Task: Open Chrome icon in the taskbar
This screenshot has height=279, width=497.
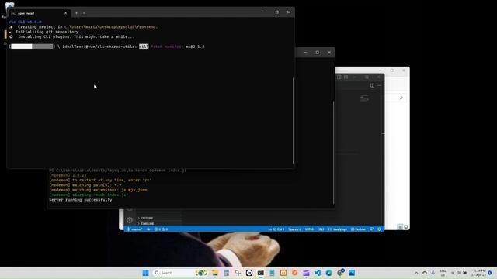Action: (x=340, y=272)
